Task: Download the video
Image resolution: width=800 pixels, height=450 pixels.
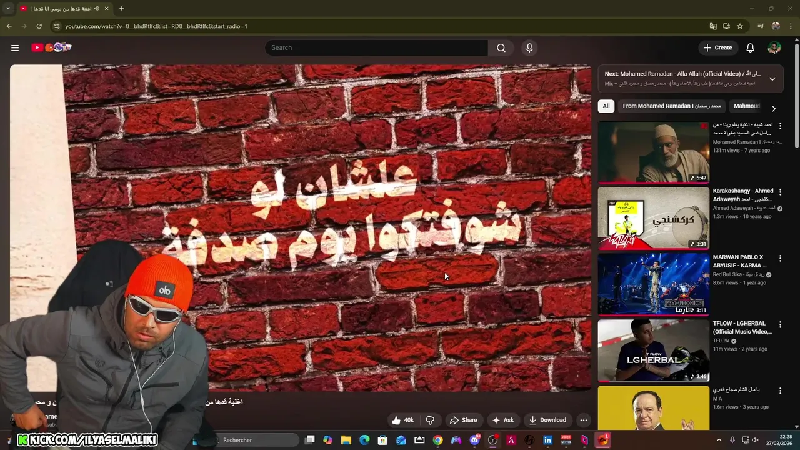Action: pos(547,420)
